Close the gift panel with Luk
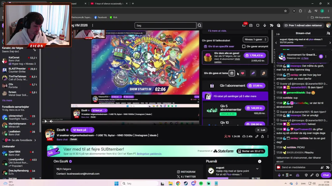 [261, 130]
